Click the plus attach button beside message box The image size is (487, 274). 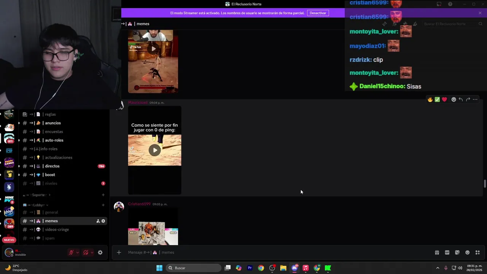119,252
